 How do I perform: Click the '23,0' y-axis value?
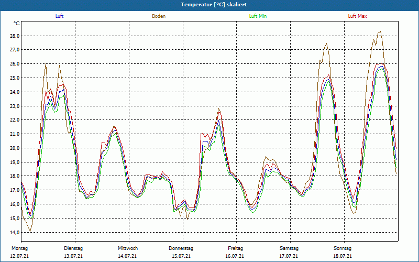pyautogui.click(x=15, y=106)
